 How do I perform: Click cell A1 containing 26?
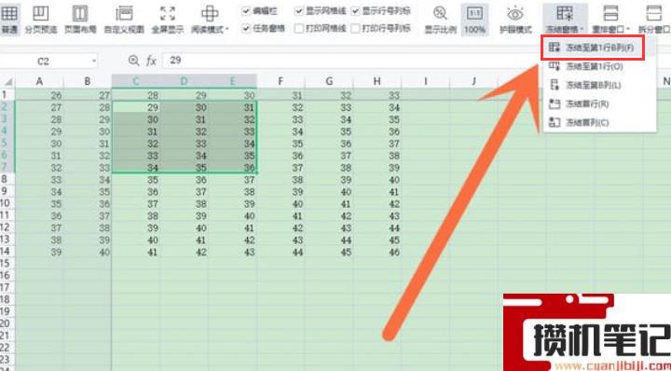pos(39,95)
